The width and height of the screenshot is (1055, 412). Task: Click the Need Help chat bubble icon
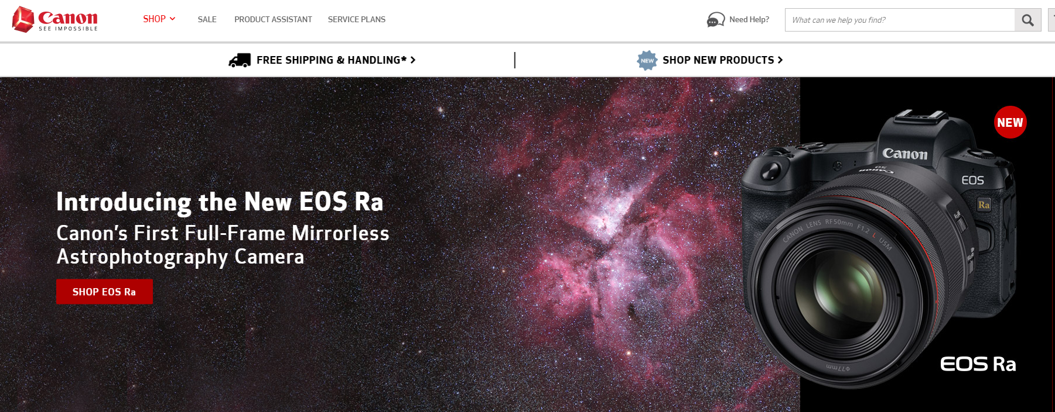[716, 20]
